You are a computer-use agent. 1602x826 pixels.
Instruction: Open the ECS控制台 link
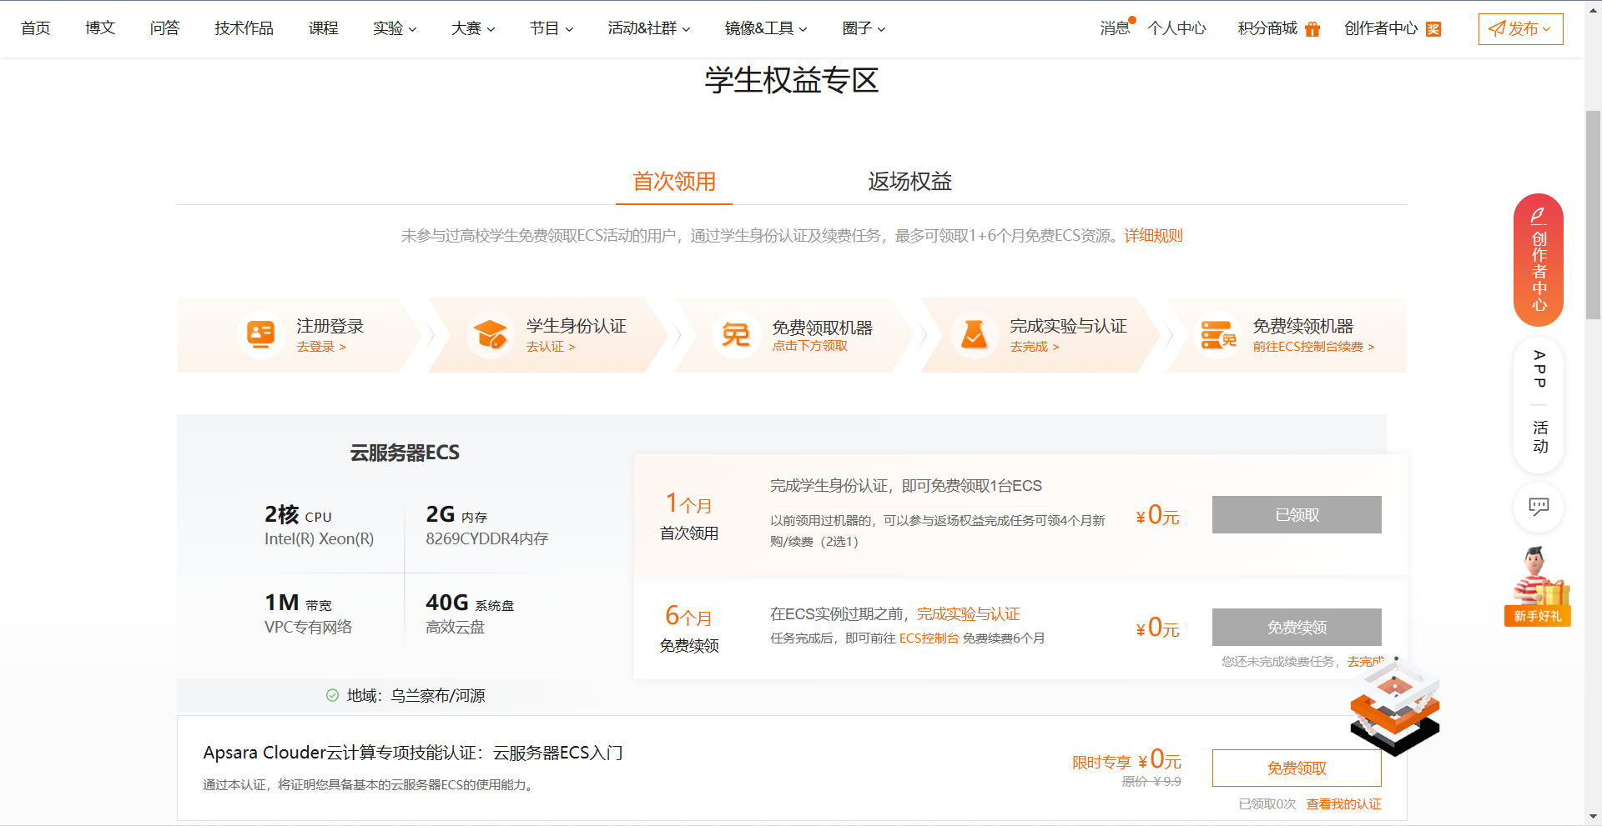[x=929, y=638]
